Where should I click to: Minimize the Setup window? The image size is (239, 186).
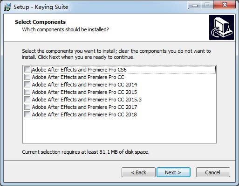point(195,5)
